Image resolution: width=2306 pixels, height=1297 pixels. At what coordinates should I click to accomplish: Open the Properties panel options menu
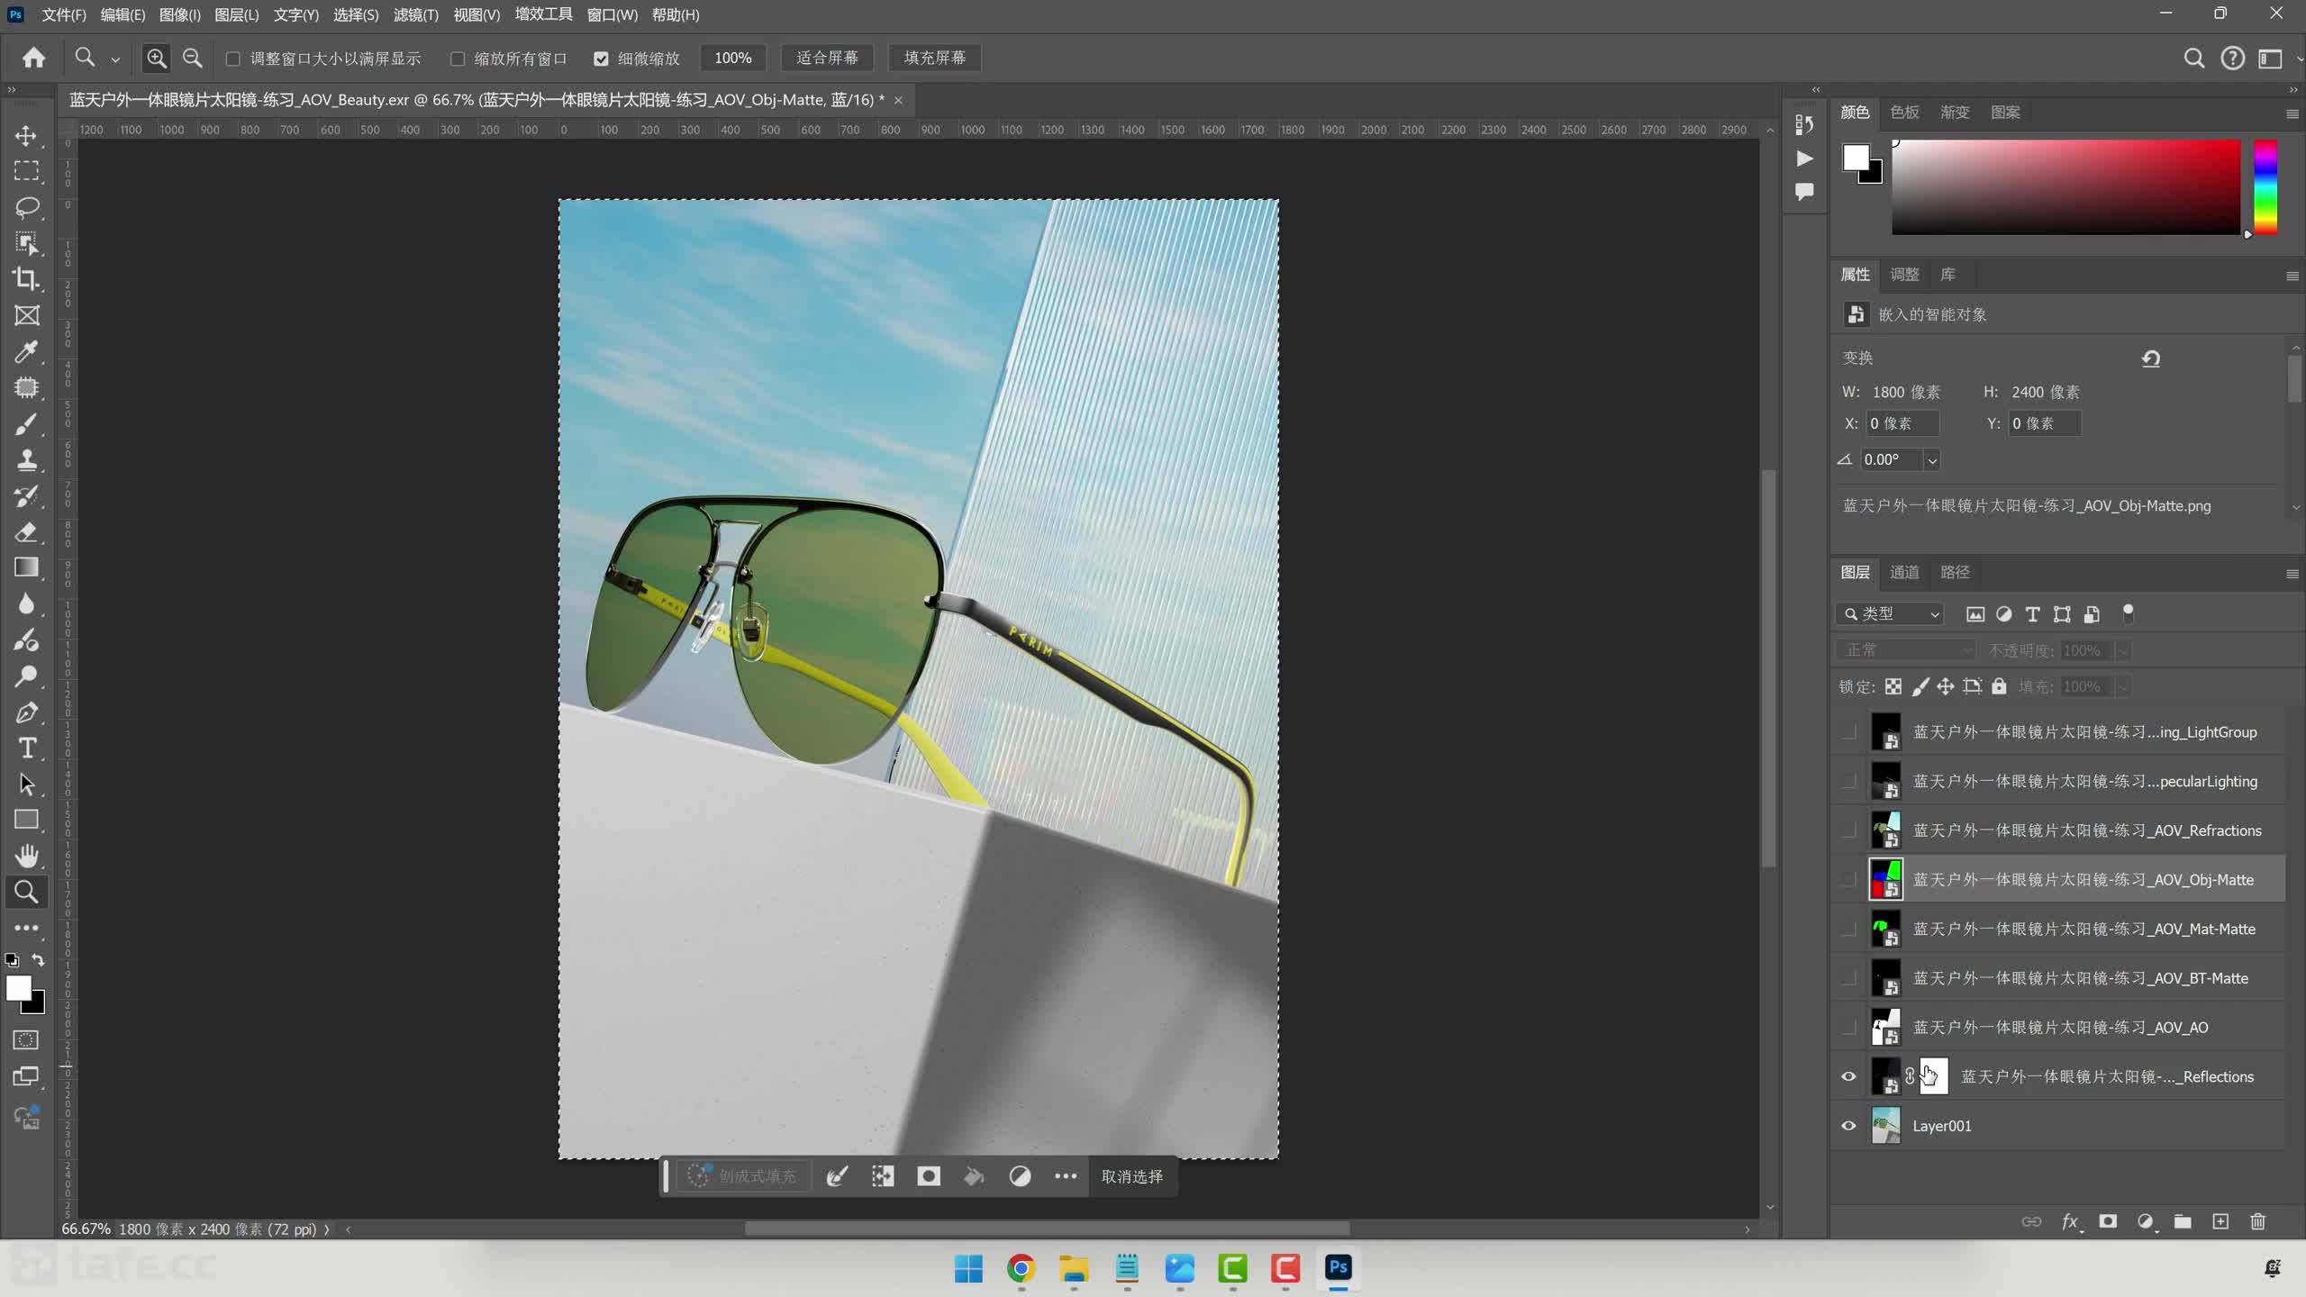click(2292, 276)
